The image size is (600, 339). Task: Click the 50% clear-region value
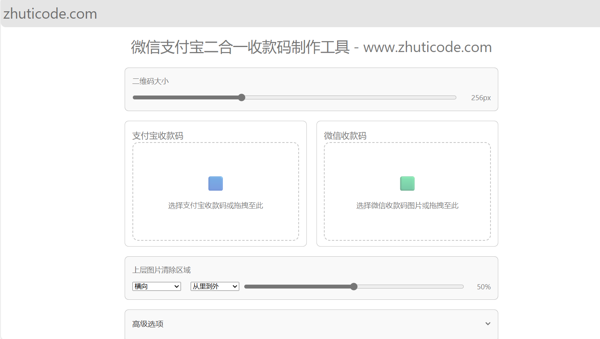pyautogui.click(x=484, y=287)
